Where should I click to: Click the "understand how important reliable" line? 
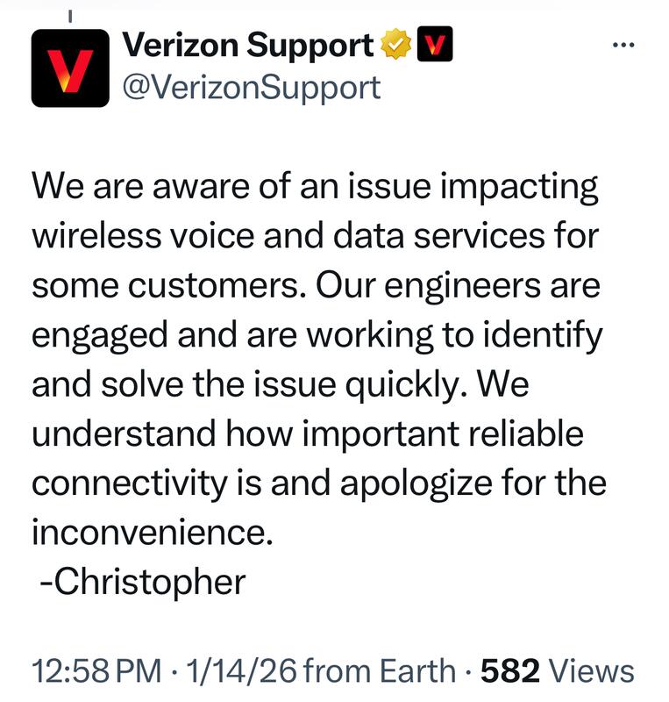click(x=307, y=433)
